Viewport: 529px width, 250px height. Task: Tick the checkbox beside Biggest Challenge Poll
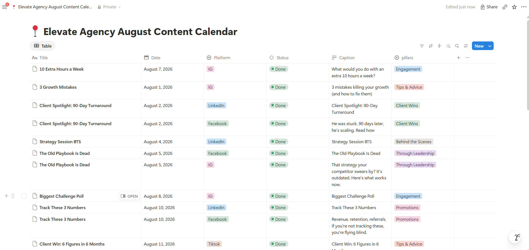pos(24,196)
